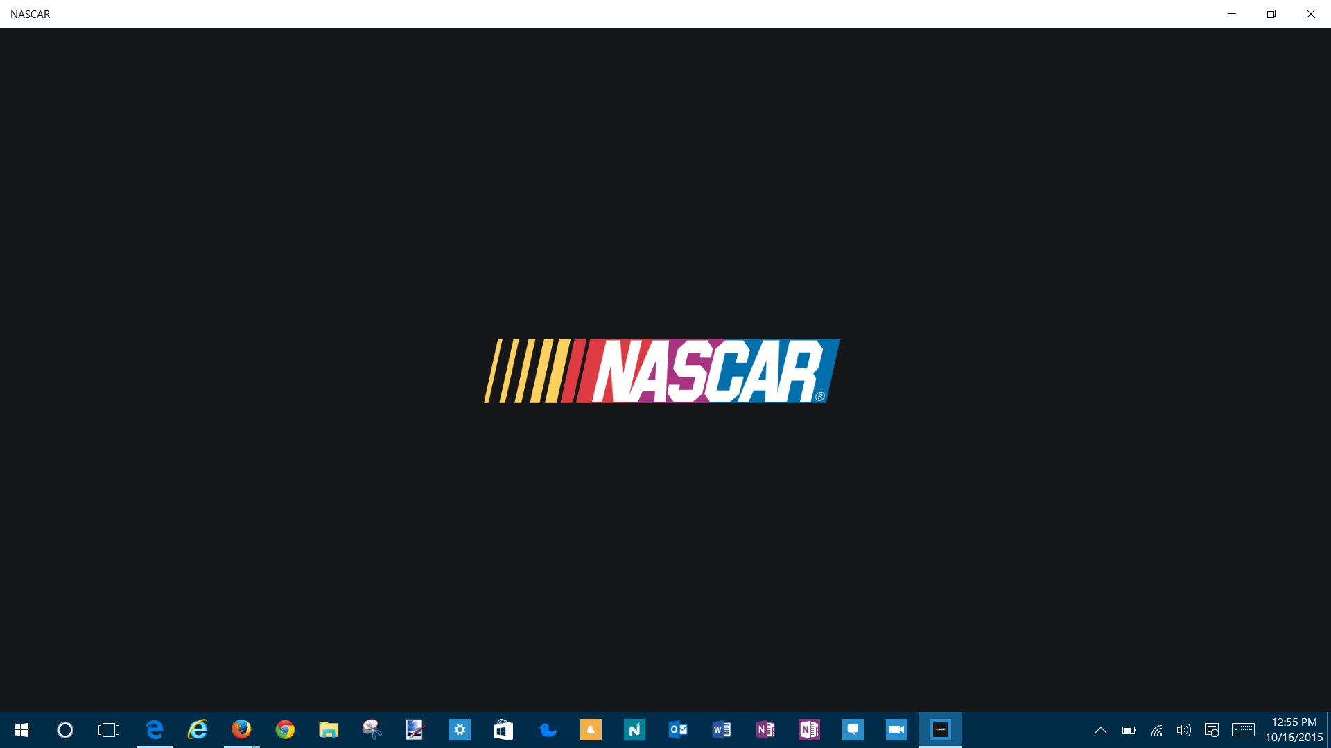Switch to Firefox on the taskbar
The height and width of the screenshot is (748, 1331).
pos(241,730)
